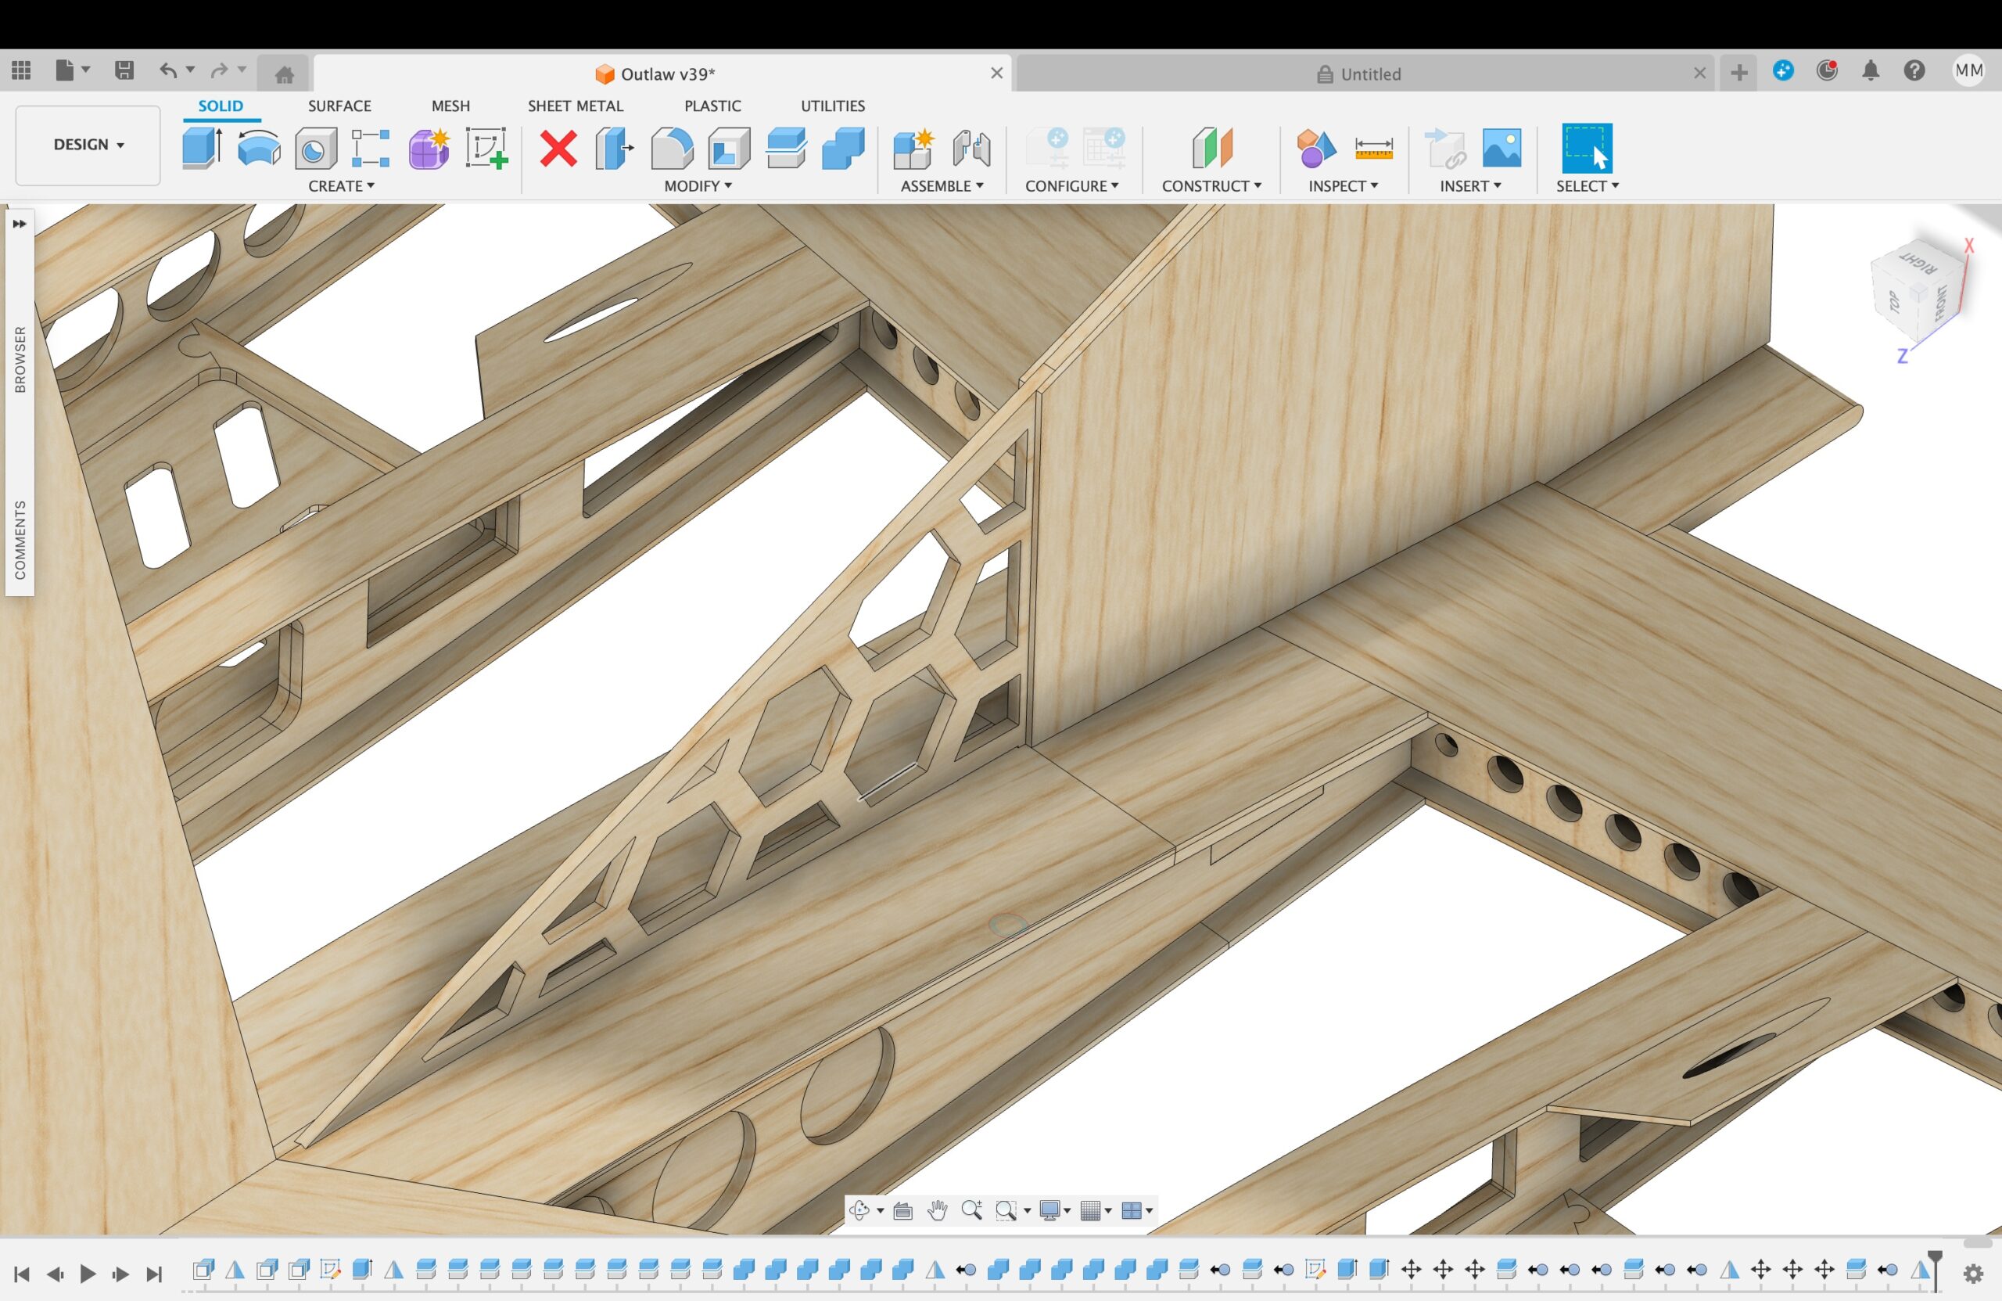Open the Joint tool in Assemble
This screenshot has height=1301, width=2002.
[x=971, y=149]
